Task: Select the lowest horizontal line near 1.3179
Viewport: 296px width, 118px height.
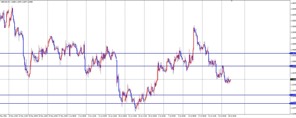Action: pyautogui.click(x=145, y=104)
